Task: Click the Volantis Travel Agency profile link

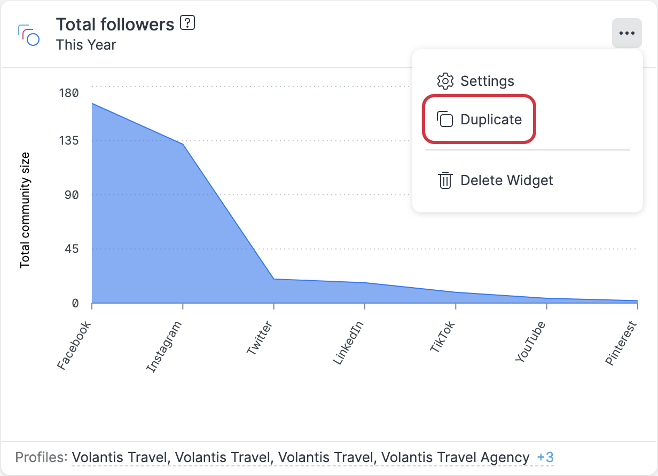Action: [456, 458]
